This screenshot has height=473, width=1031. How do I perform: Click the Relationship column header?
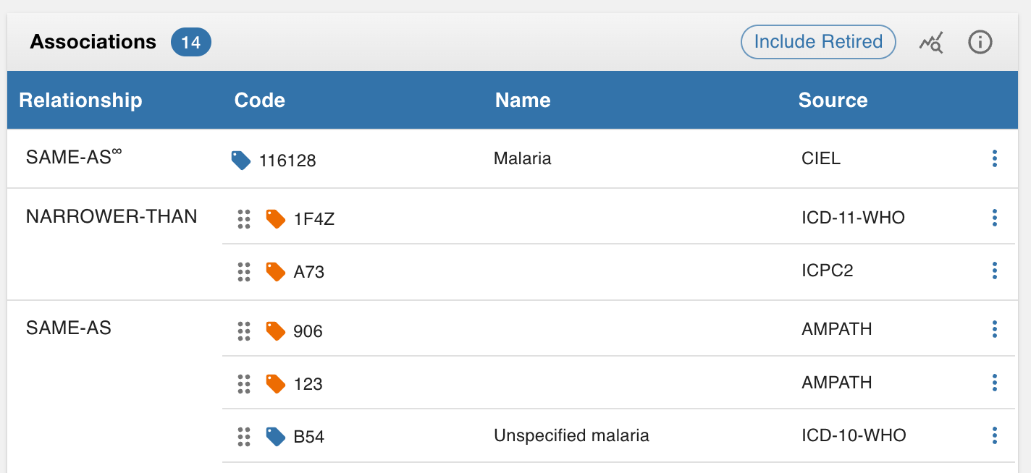pyautogui.click(x=81, y=101)
